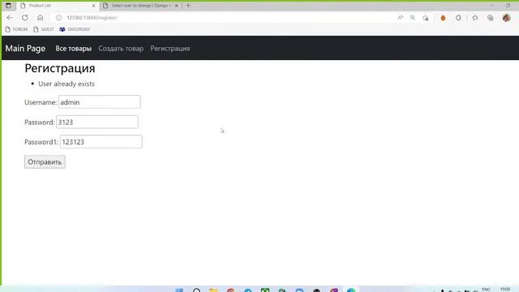Open Регистрация navigation item
The image size is (519, 292).
170,49
